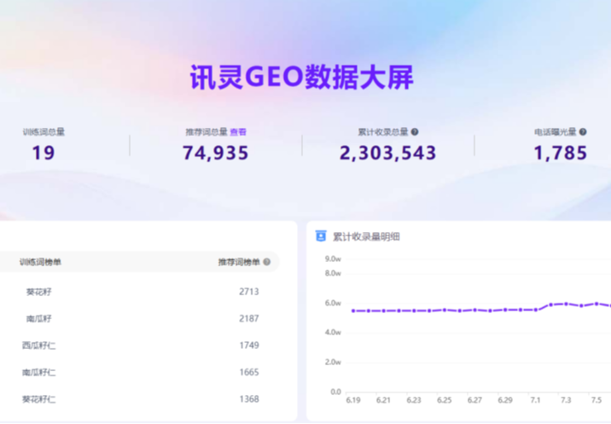Image resolution: width=611 pixels, height=424 pixels.
Task: Click the help icon next to 累计收录总量
Action: click(x=415, y=132)
